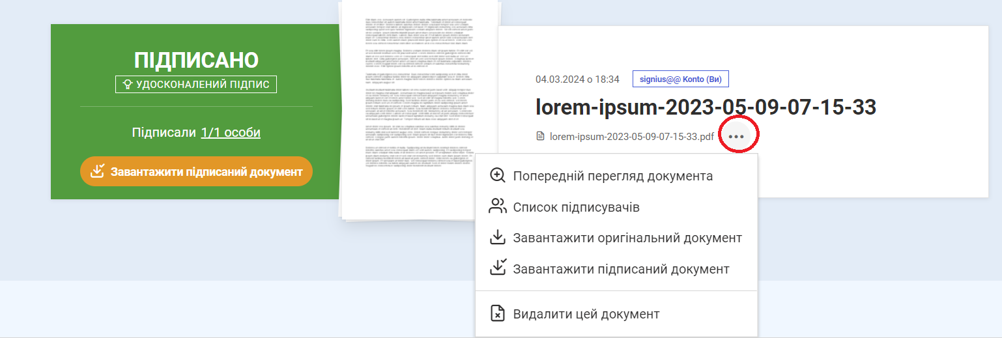Click the people icon for signers list
The image size is (1002, 338).
498,207
